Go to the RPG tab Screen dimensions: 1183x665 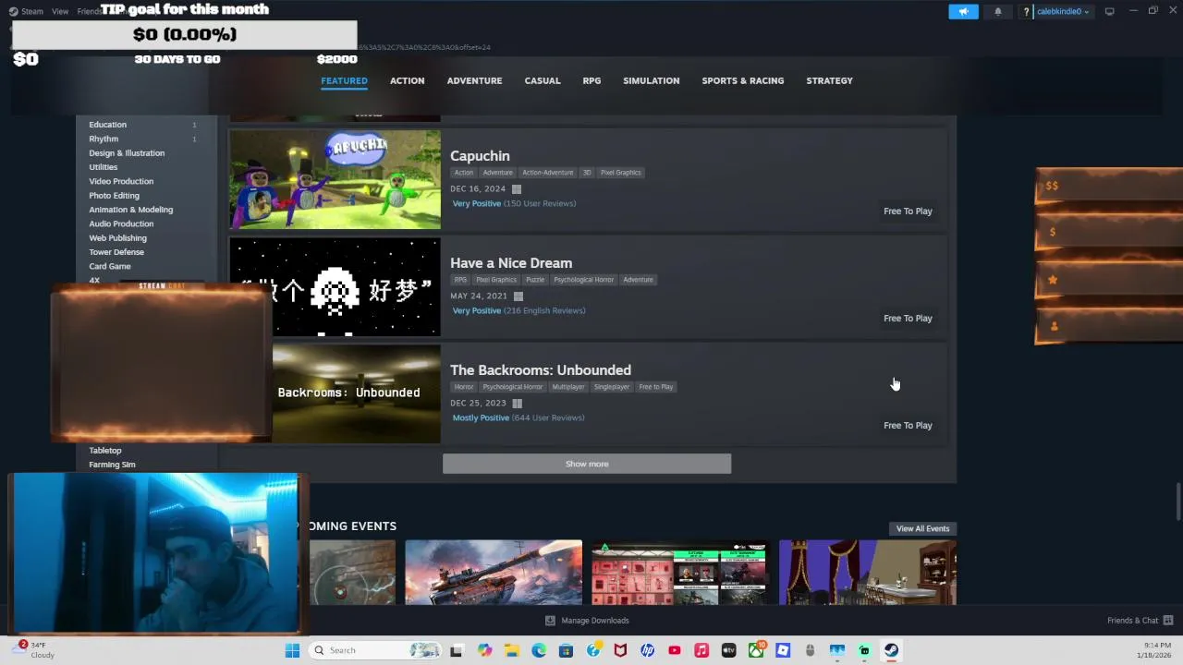coord(591,80)
